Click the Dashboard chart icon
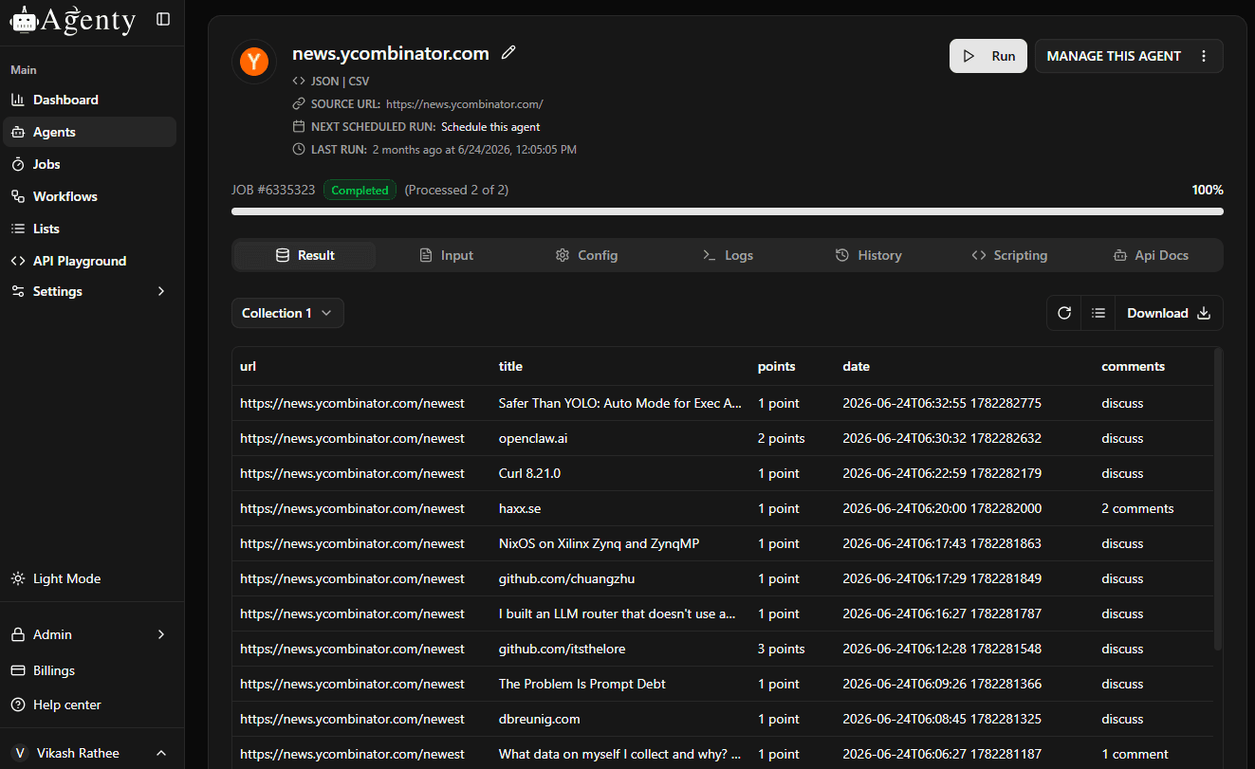The image size is (1255, 769). (18, 100)
